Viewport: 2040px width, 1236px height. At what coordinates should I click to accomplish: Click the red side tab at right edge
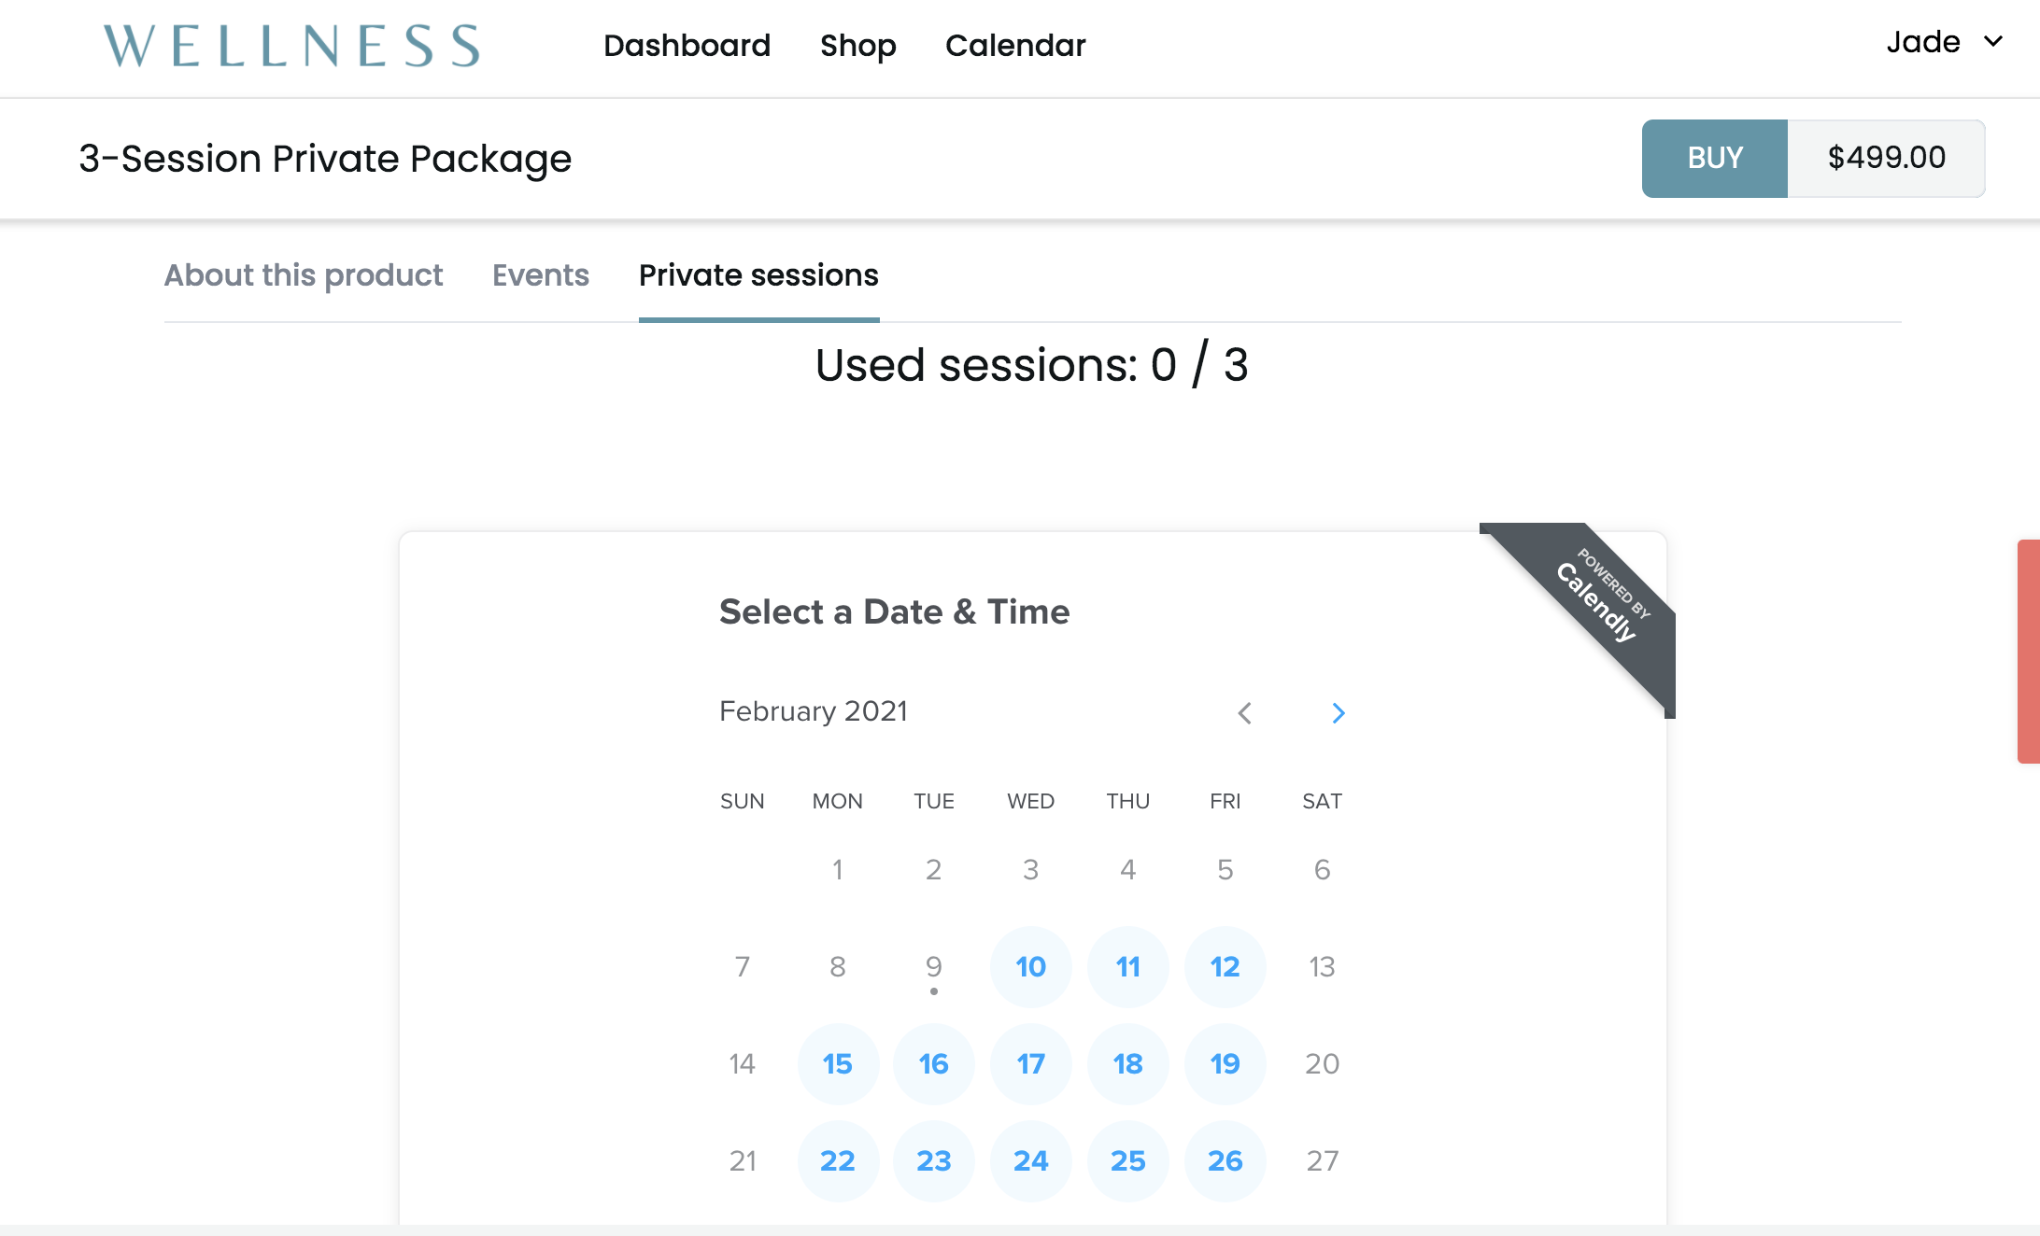tap(2029, 652)
